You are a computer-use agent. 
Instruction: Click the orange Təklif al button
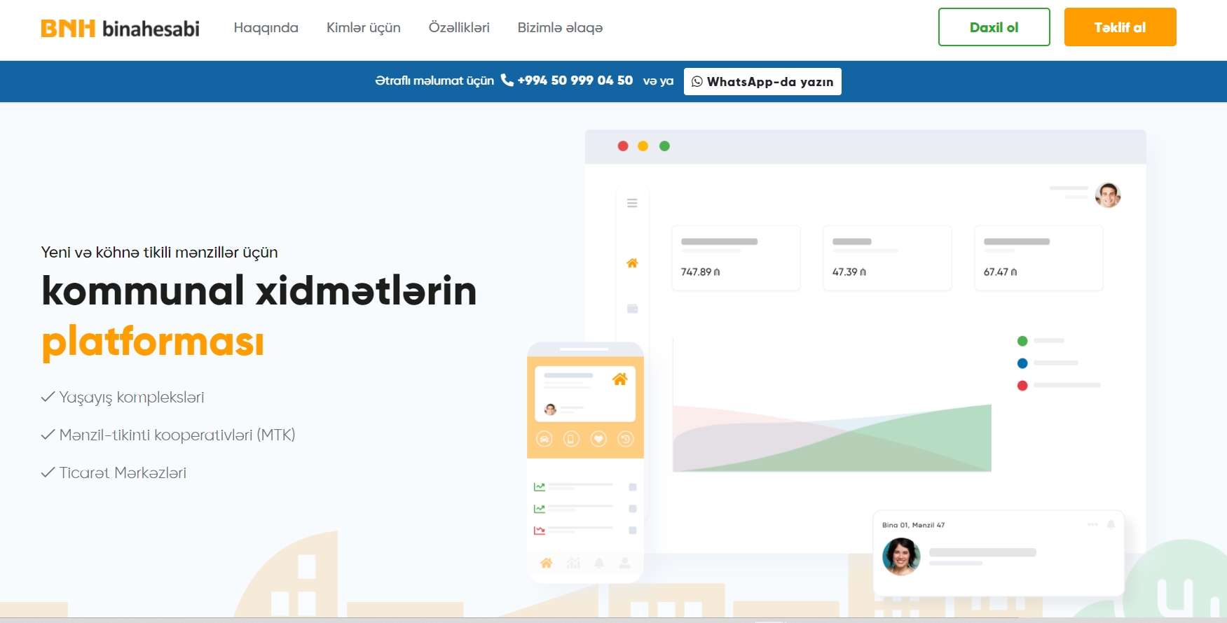tap(1120, 27)
